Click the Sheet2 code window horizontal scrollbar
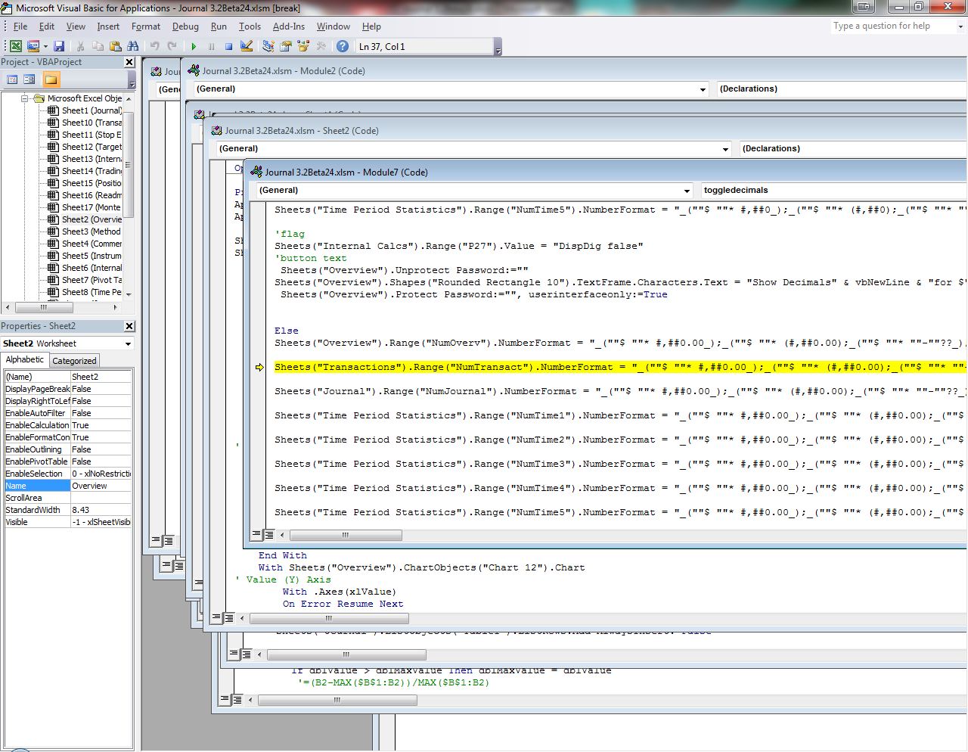 [328, 618]
